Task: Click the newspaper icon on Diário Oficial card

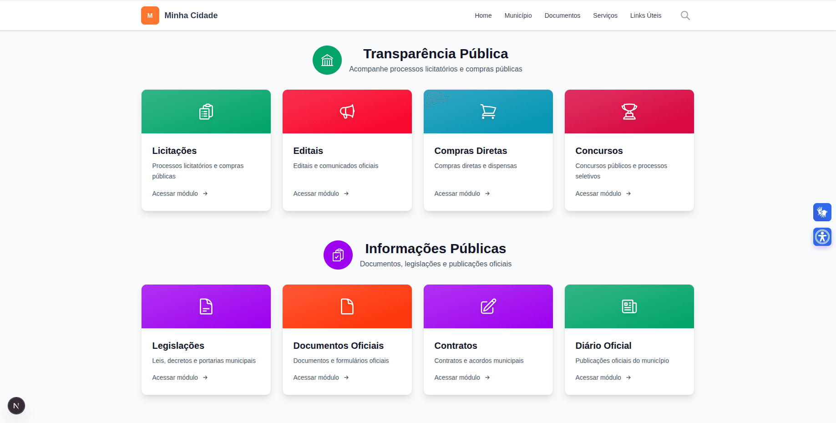Action: click(629, 306)
